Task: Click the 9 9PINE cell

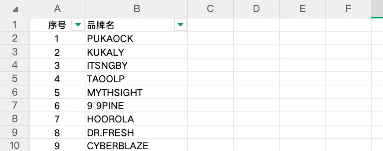Action: 137,106
